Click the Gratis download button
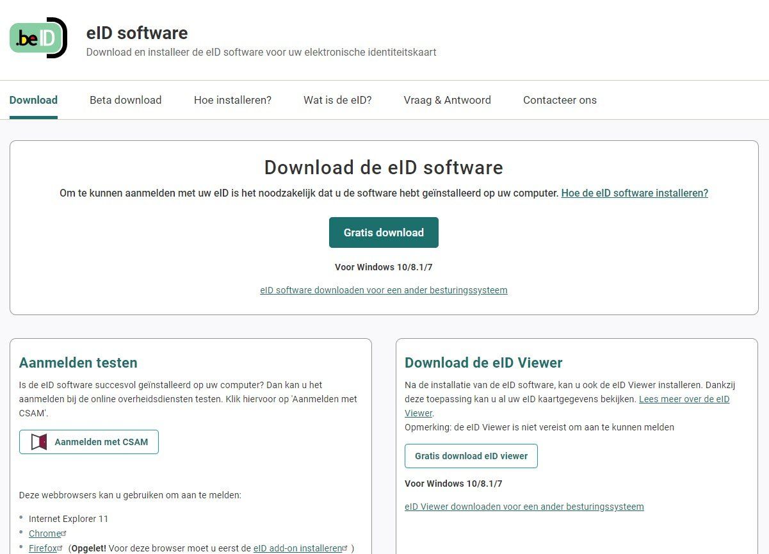Viewport: 769px width, 554px height. (384, 232)
